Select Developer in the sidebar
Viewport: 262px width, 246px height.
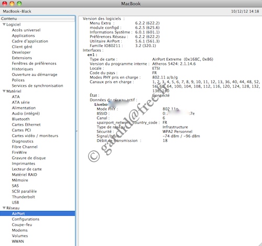click(21, 52)
